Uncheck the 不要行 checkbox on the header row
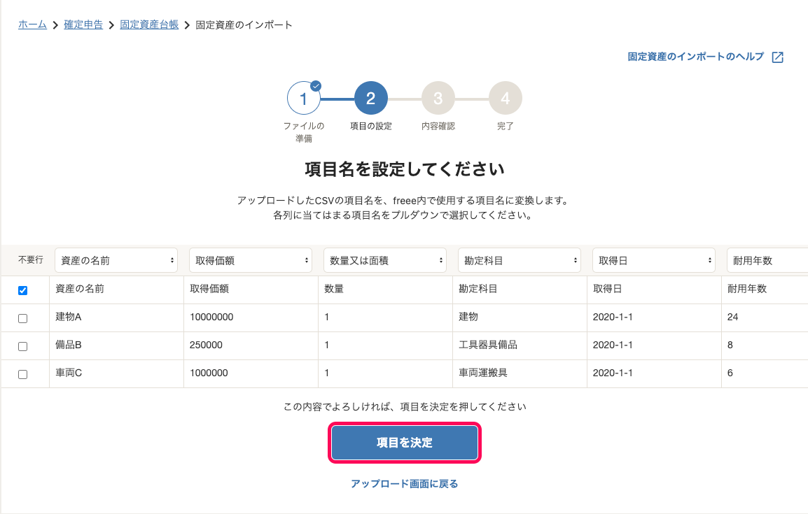 tap(22, 290)
